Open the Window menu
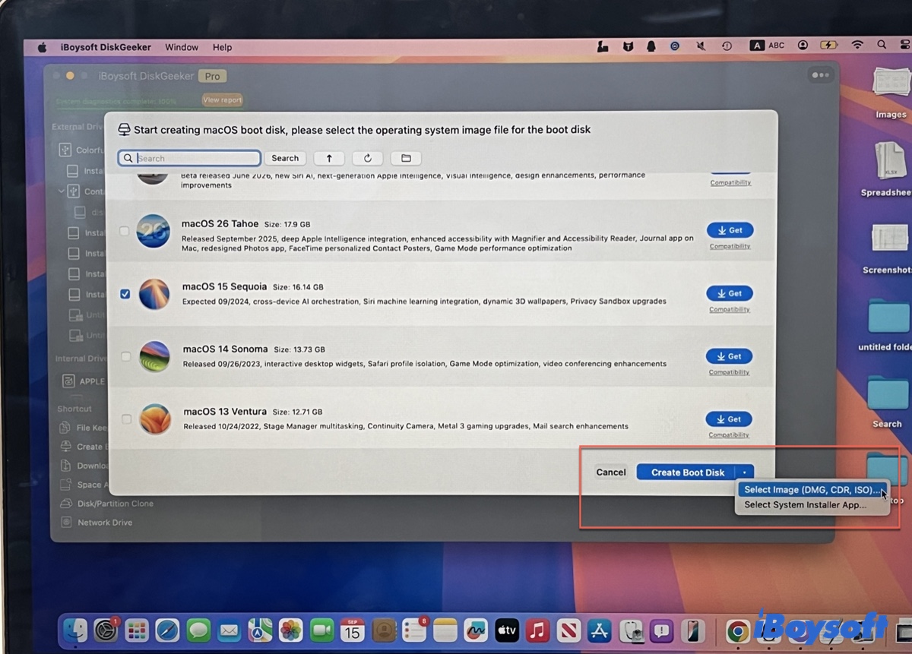 click(x=182, y=47)
